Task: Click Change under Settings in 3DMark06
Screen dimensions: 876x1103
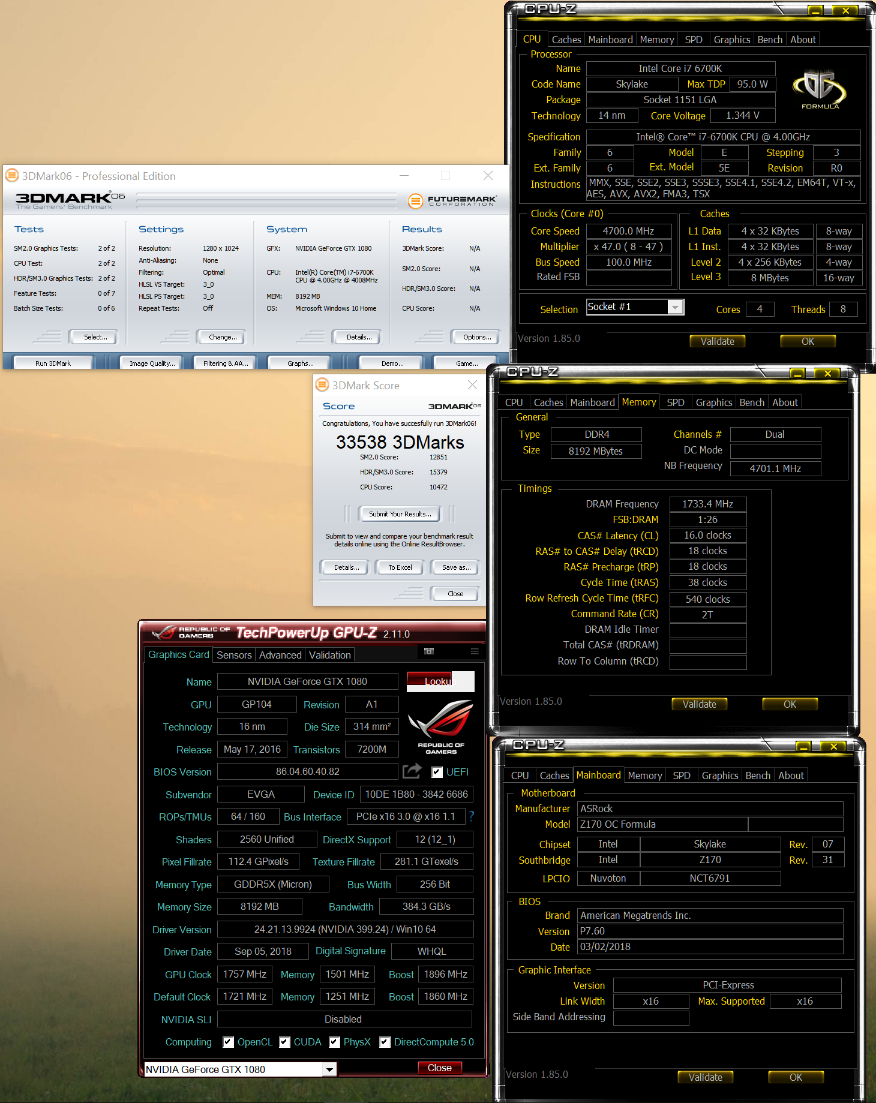Action: (x=223, y=337)
